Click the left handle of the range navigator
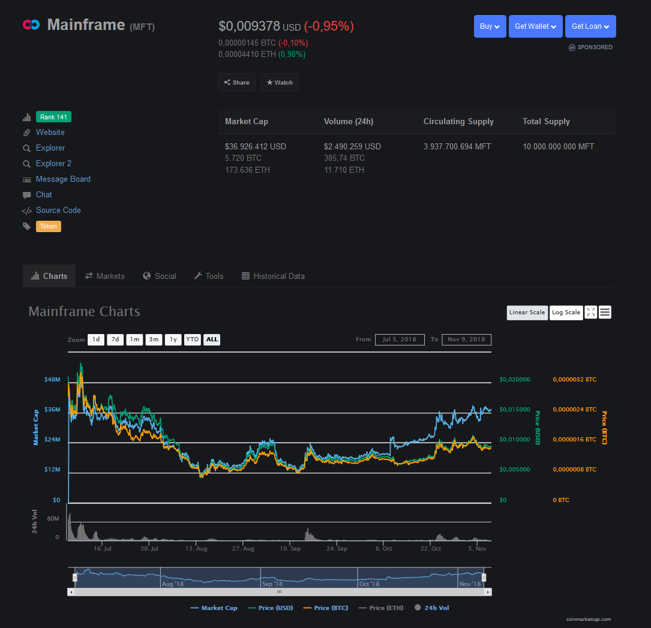 coord(75,578)
